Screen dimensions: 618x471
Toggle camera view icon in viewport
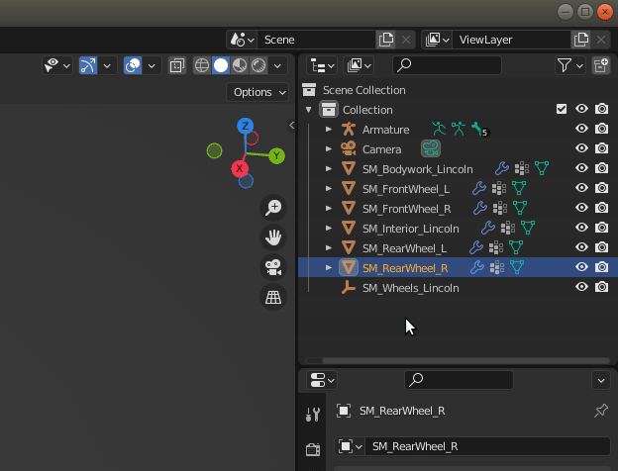click(272, 267)
